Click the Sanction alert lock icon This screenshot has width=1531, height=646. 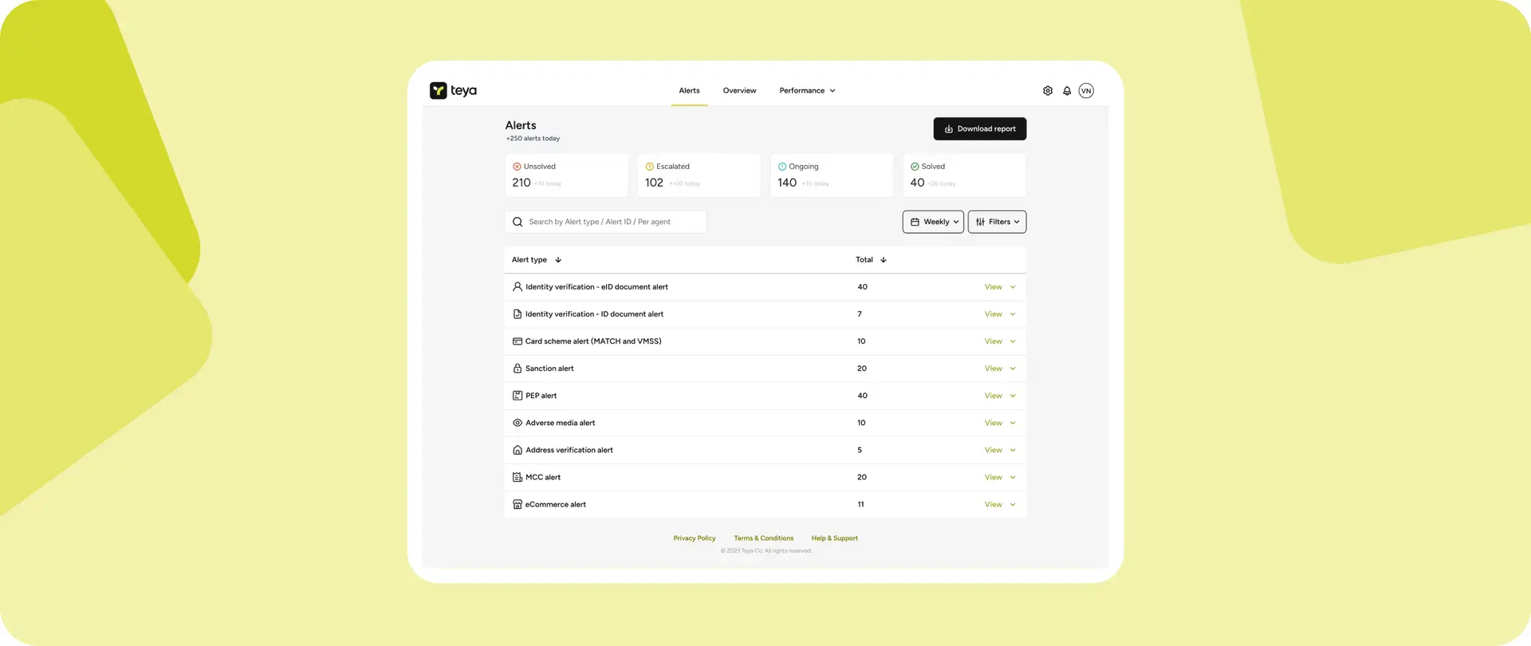518,368
